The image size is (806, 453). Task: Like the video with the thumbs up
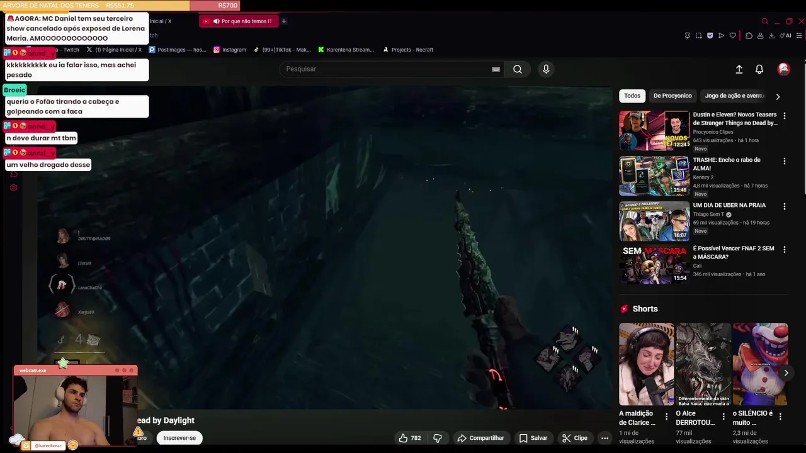409,438
